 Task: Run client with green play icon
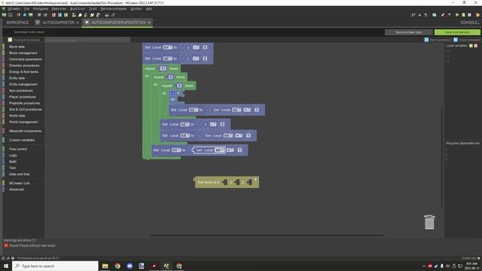[457, 15]
